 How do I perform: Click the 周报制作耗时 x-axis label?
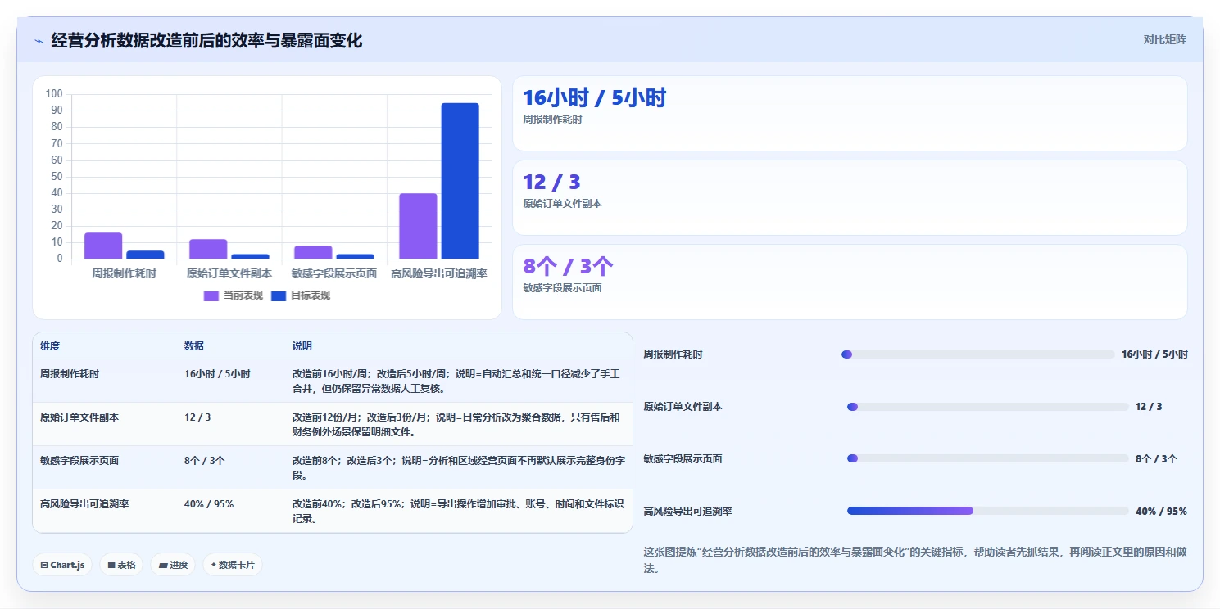point(124,273)
